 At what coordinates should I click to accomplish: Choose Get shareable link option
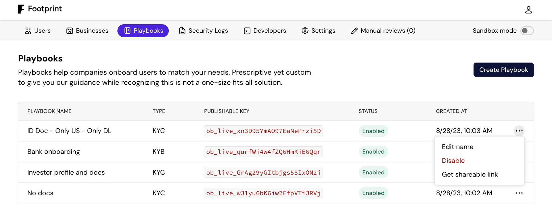pos(480,174)
